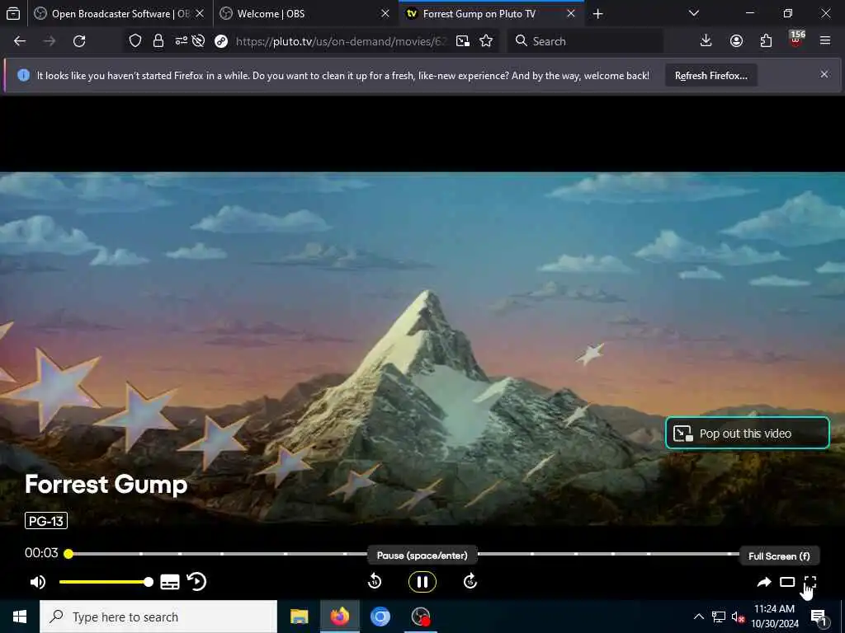Bookmark this page with star icon

click(486, 41)
